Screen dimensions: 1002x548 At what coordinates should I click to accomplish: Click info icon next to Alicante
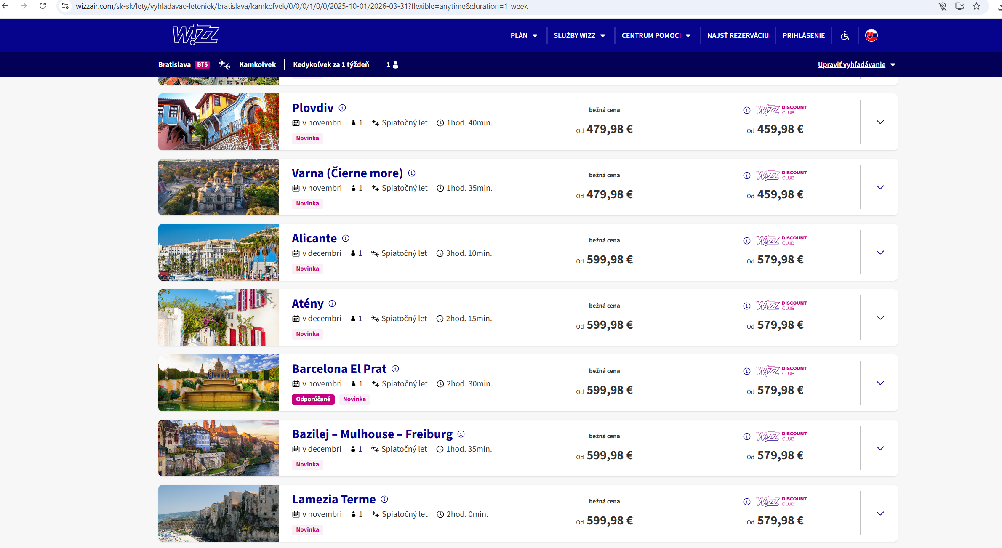(x=346, y=238)
